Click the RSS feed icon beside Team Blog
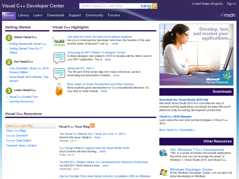239x179 pixels. [x=92, y=125]
